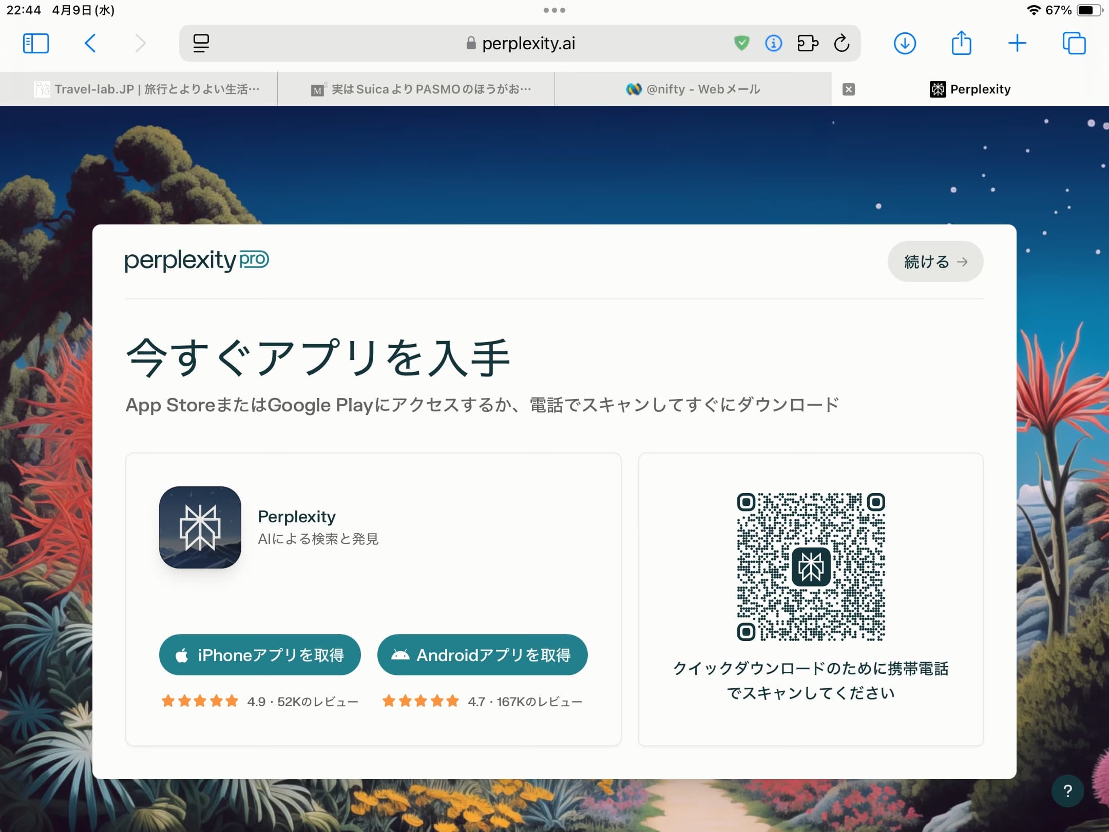The image size is (1109, 832).
Task: Click the 22:44 clock in status bar
Action: tap(24, 10)
